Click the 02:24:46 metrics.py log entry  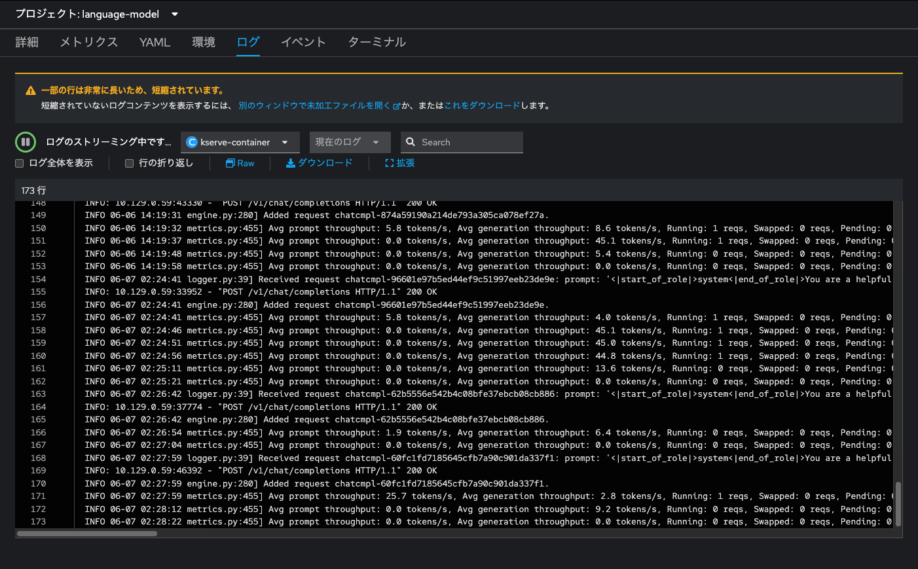point(488,331)
